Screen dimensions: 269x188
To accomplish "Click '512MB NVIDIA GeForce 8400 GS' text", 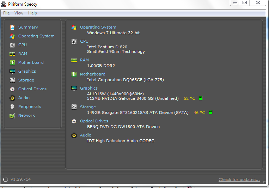I will (x=120, y=98).
